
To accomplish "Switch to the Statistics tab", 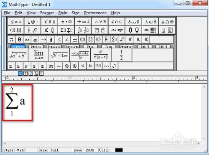I will [x=54, y=46].
